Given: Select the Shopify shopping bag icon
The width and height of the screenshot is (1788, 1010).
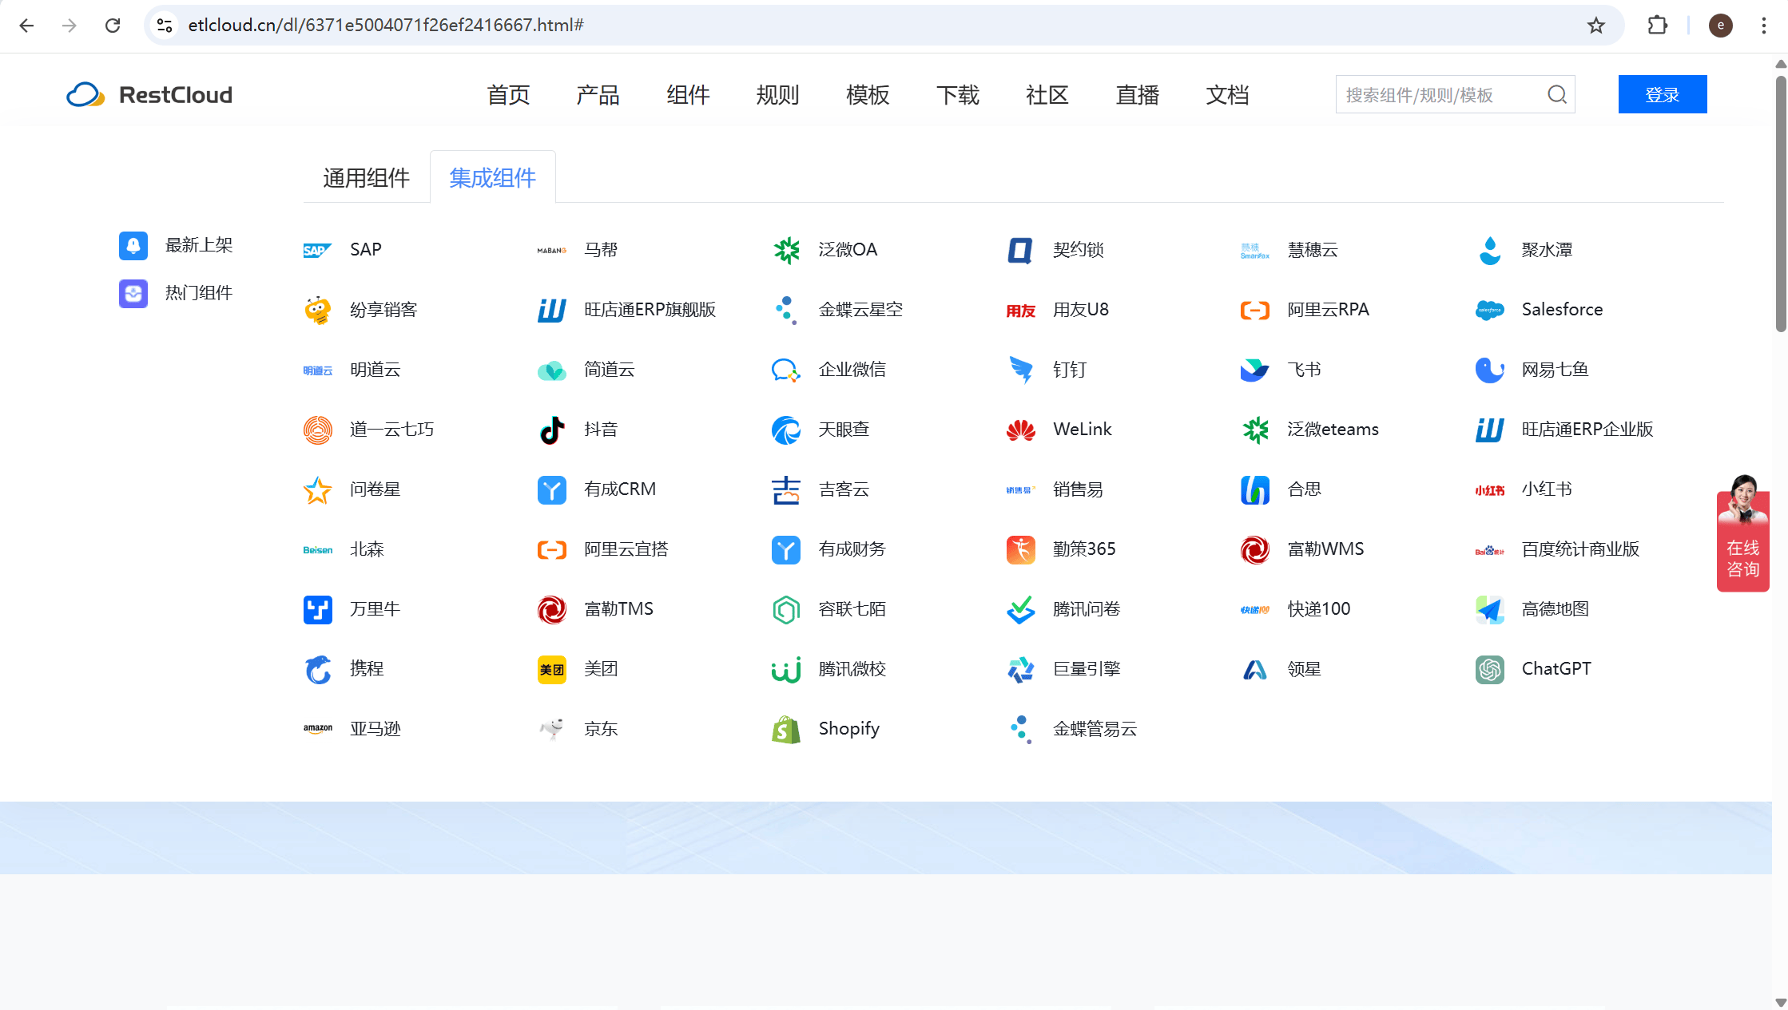Looking at the screenshot, I should tap(785, 729).
